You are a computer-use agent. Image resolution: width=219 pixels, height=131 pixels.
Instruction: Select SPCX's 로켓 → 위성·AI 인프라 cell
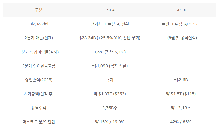point(181,24)
